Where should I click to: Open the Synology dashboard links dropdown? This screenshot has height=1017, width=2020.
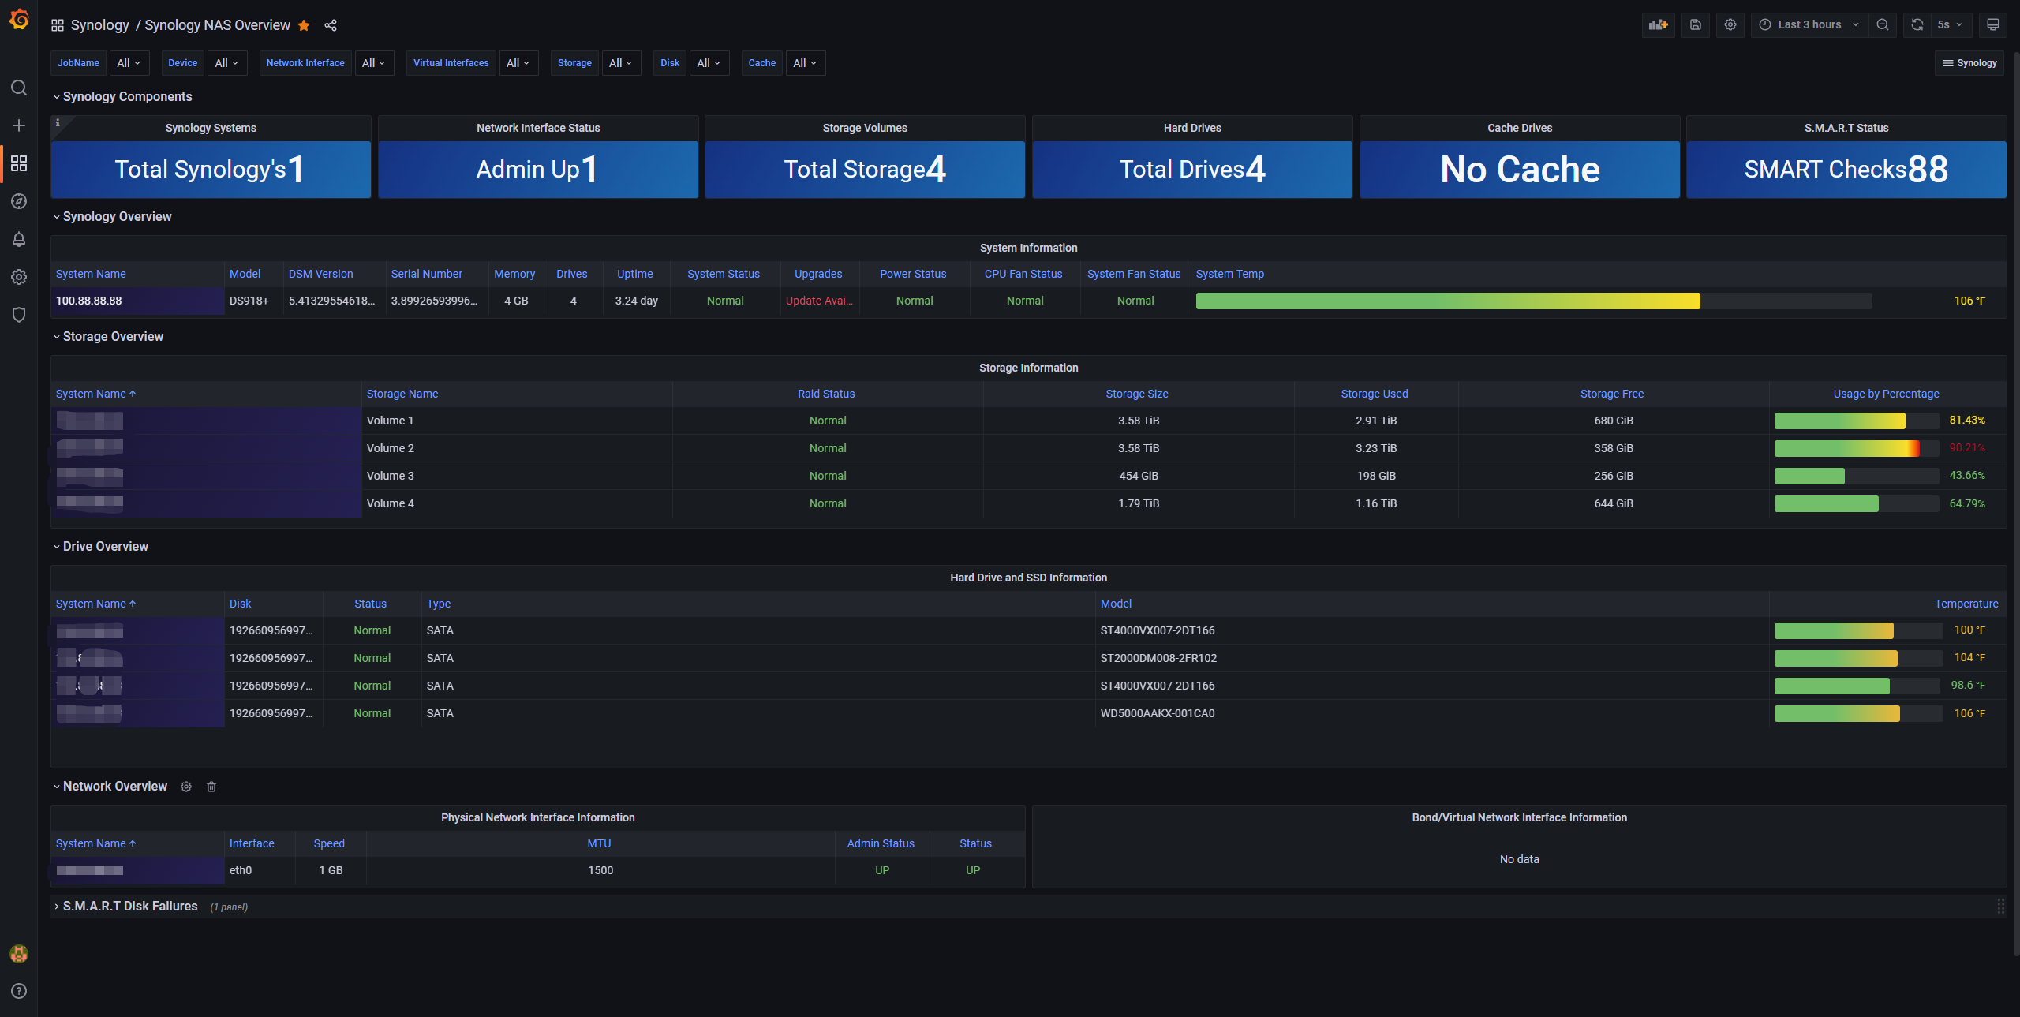[x=1970, y=63]
